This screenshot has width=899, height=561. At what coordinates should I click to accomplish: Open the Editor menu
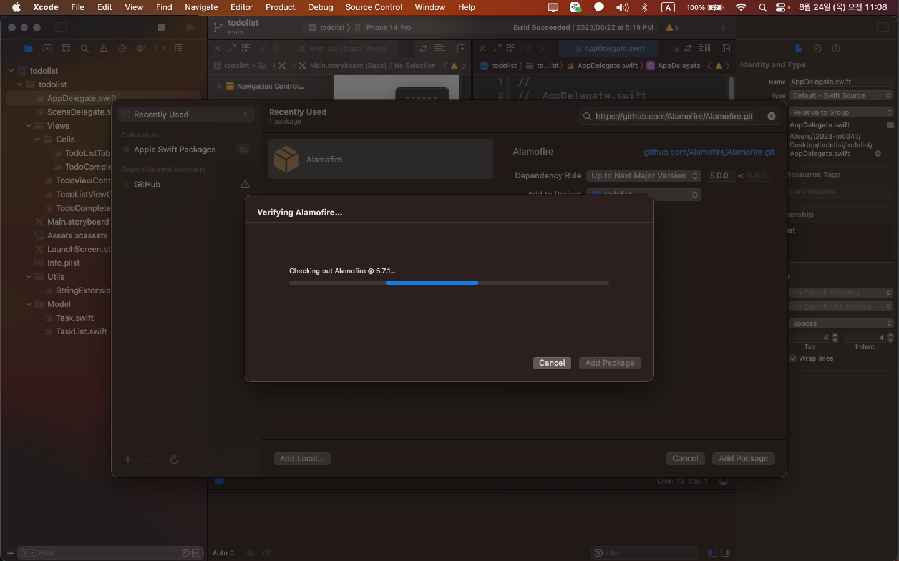point(241,7)
